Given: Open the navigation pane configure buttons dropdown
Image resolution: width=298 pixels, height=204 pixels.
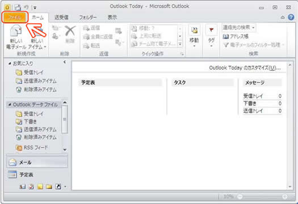Looking at the screenshot, I should click(65, 187).
